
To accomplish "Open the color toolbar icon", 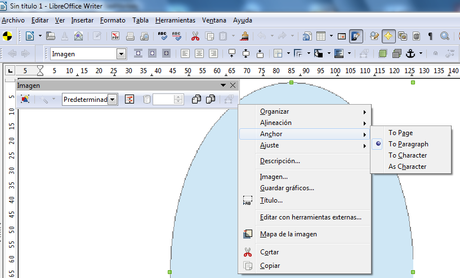I will point(129,100).
